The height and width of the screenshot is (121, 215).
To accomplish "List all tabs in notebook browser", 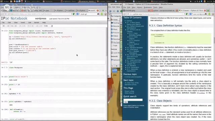I will [x=106, y=10].
